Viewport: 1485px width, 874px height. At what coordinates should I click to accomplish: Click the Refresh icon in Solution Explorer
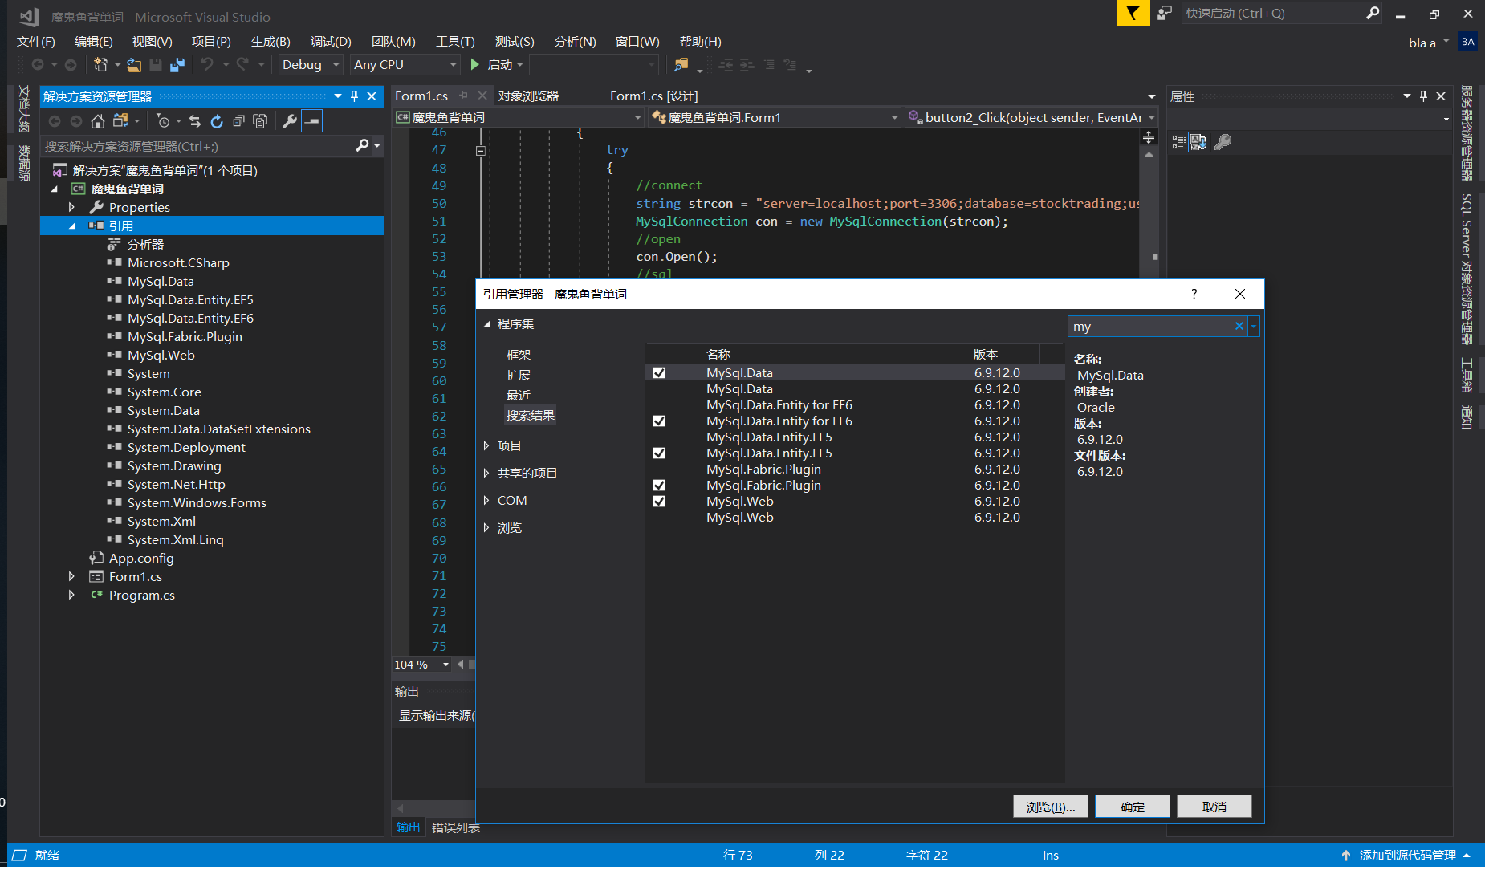(x=217, y=121)
